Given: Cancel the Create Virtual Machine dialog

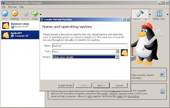Looking at the screenshot, I should click(x=119, y=85).
